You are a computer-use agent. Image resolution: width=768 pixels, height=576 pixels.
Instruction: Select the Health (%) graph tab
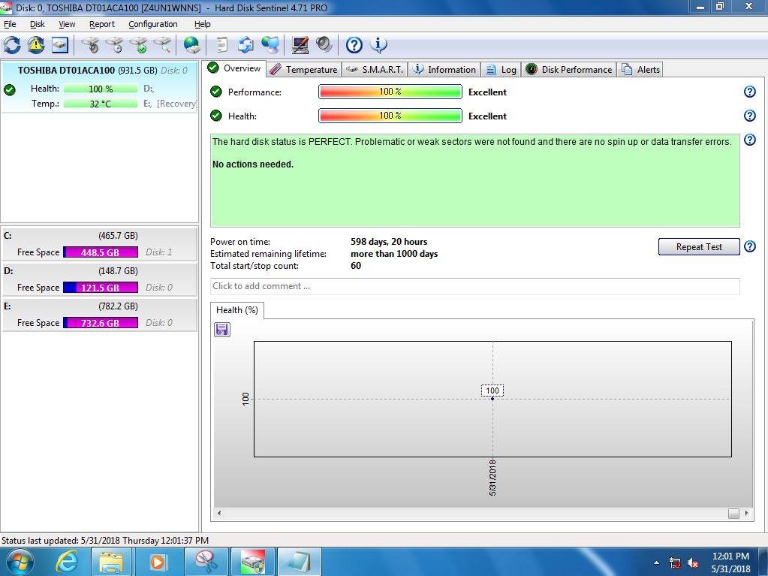[237, 310]
